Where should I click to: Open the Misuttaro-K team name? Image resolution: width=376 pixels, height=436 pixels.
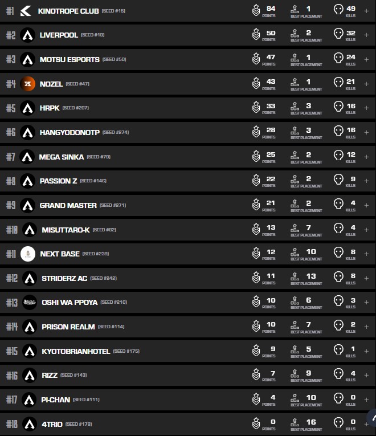pos(66,230)
